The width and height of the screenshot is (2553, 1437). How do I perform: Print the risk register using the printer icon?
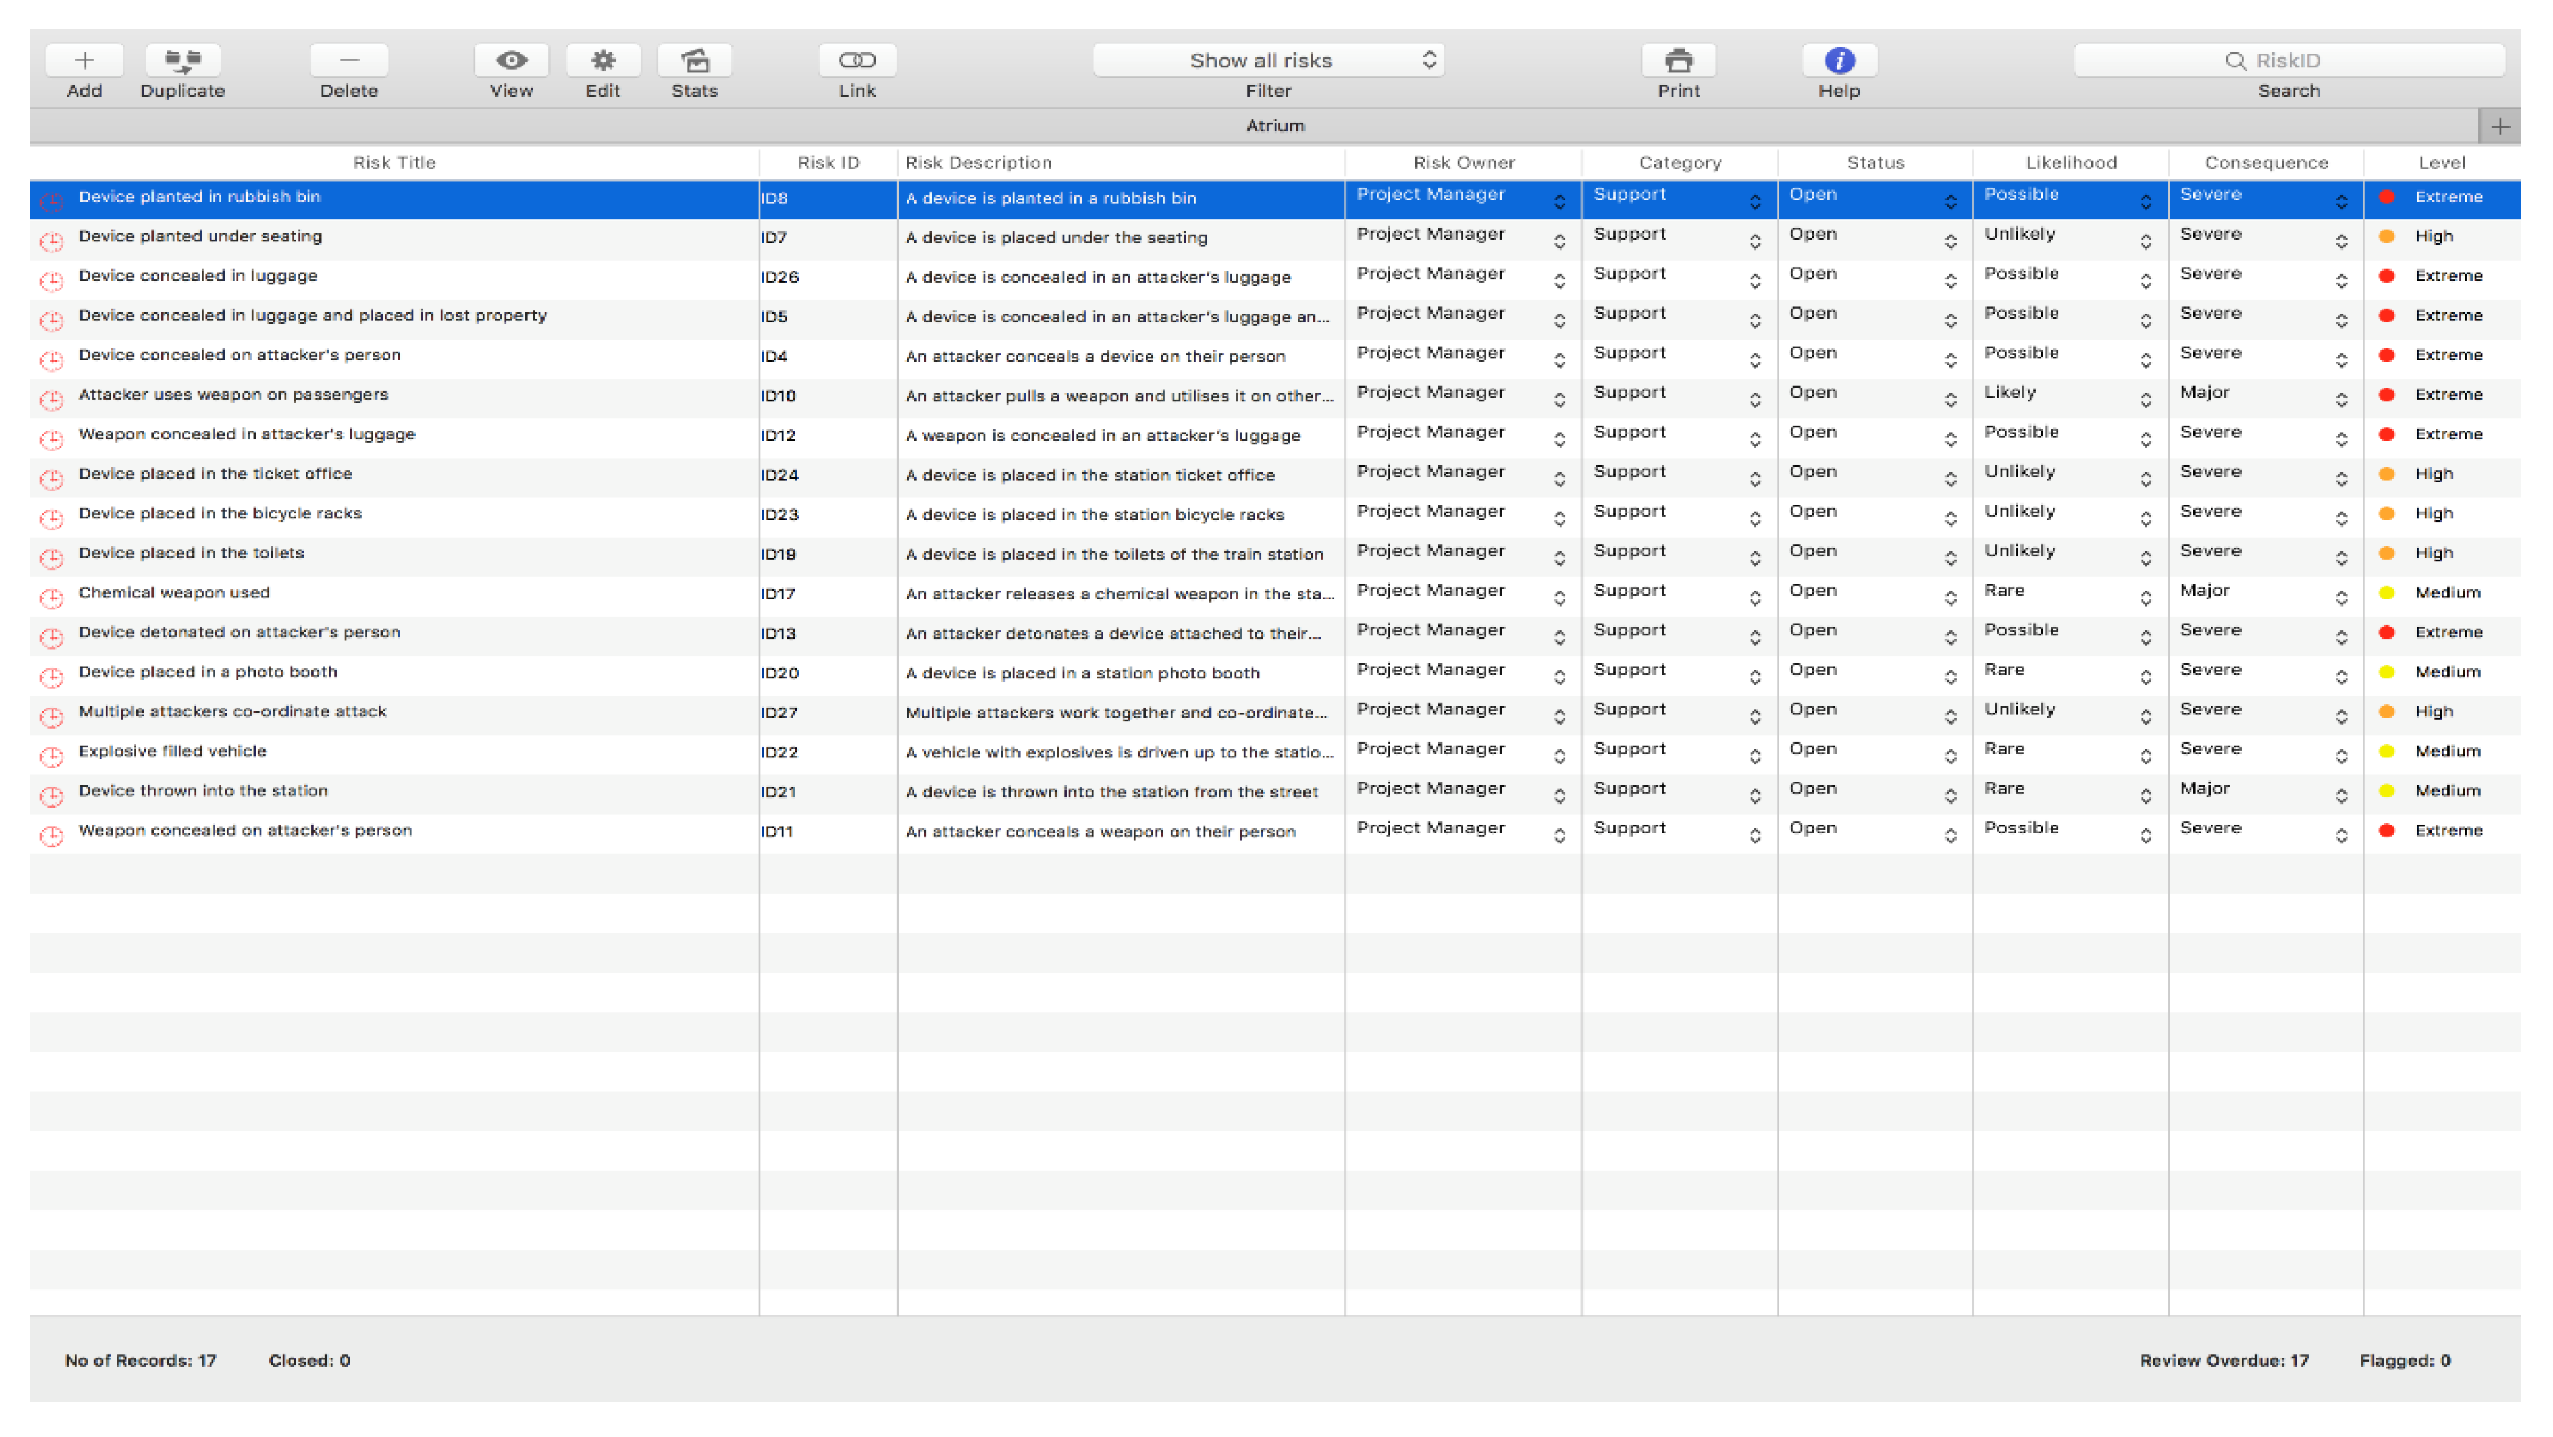[1679, 60]
